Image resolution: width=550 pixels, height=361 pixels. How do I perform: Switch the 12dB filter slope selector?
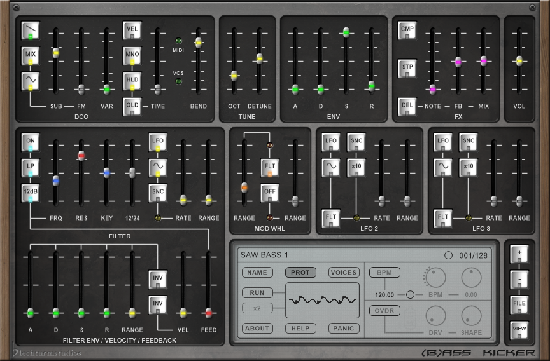click(x=30, y=193)
